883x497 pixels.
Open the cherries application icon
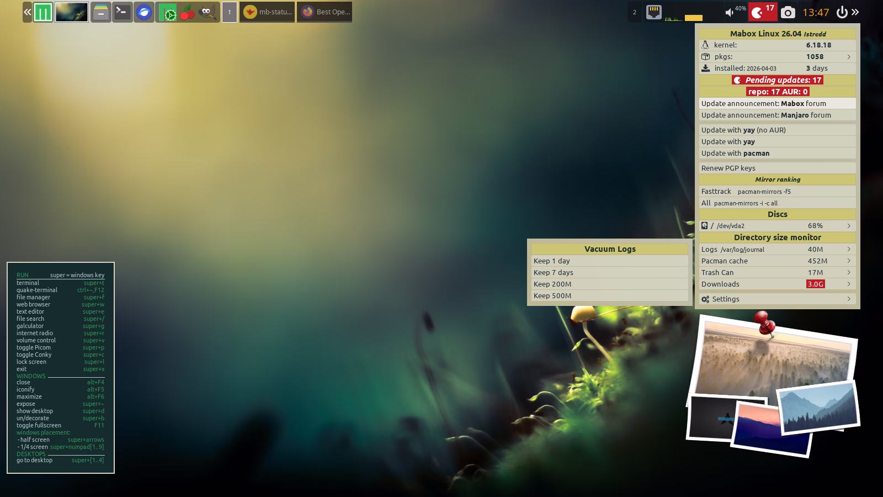(x=188, y=12)
